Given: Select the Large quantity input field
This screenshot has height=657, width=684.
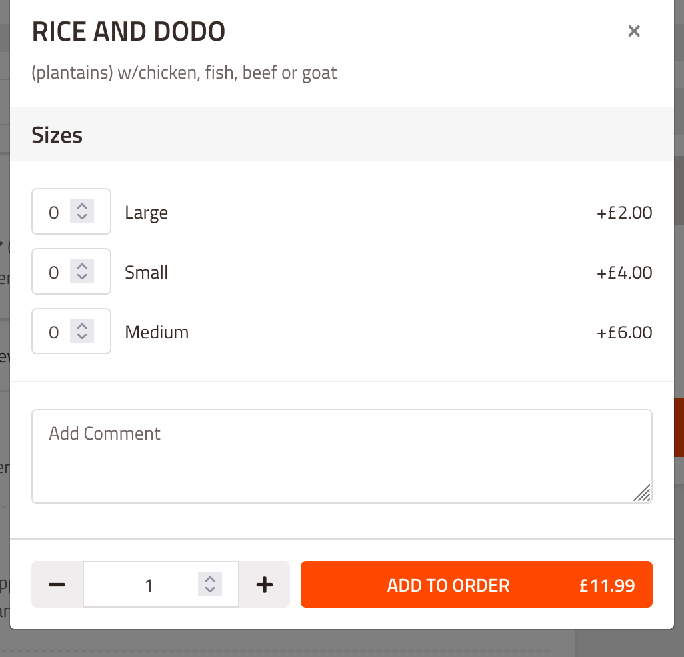Looking at the screenshot, I should pyautogui.click(x=71, y=211).
